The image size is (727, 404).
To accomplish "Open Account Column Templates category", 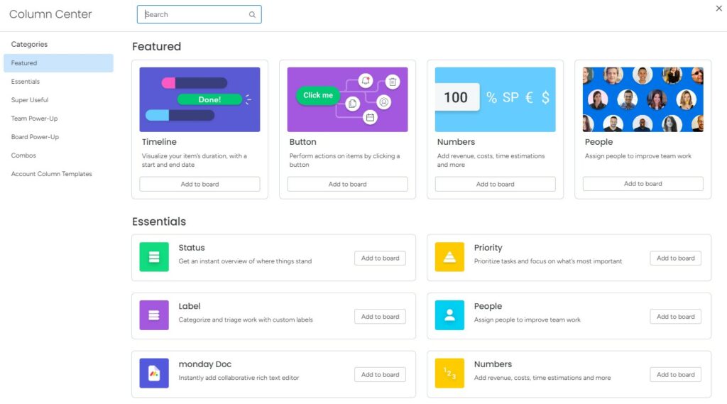I will pos(51,174).
